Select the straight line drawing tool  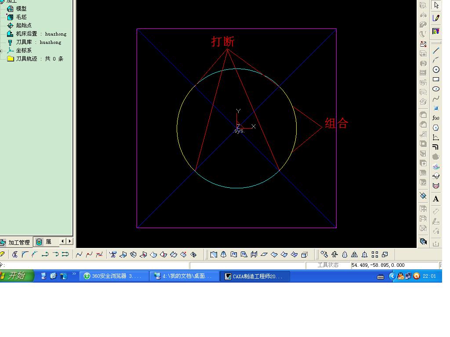tap(436, 50)
